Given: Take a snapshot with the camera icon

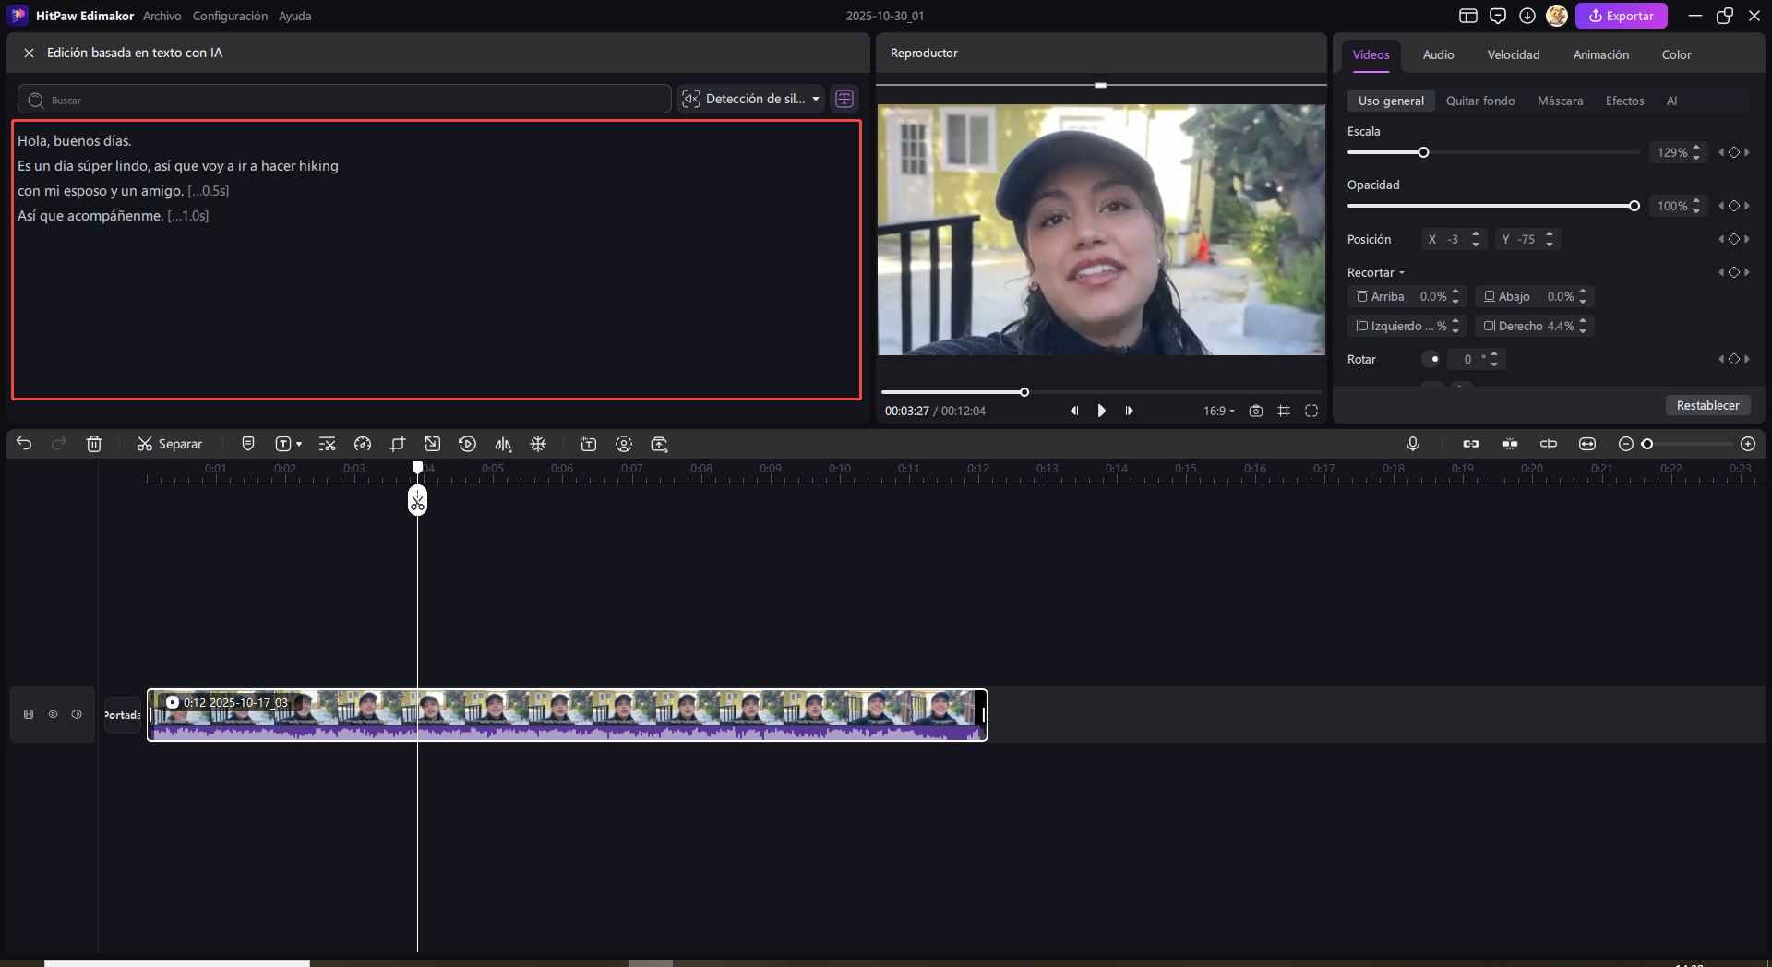Looking at the screenshot, I should click(1256, 411).
